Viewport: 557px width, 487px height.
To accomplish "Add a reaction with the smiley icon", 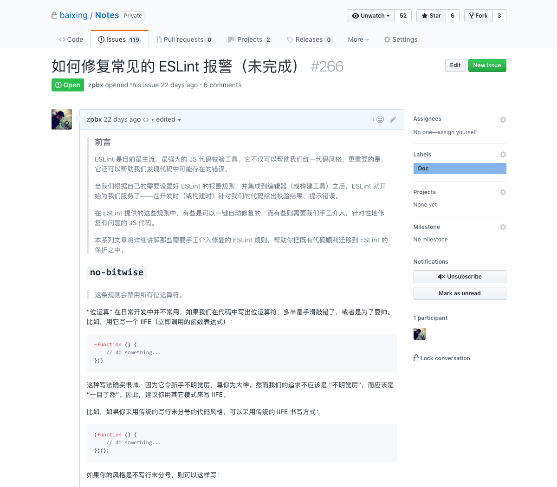I will [x=378, y=119].
